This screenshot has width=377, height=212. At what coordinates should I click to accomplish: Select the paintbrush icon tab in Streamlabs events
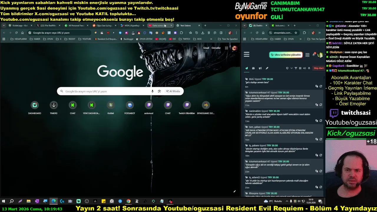coord(267,68)
